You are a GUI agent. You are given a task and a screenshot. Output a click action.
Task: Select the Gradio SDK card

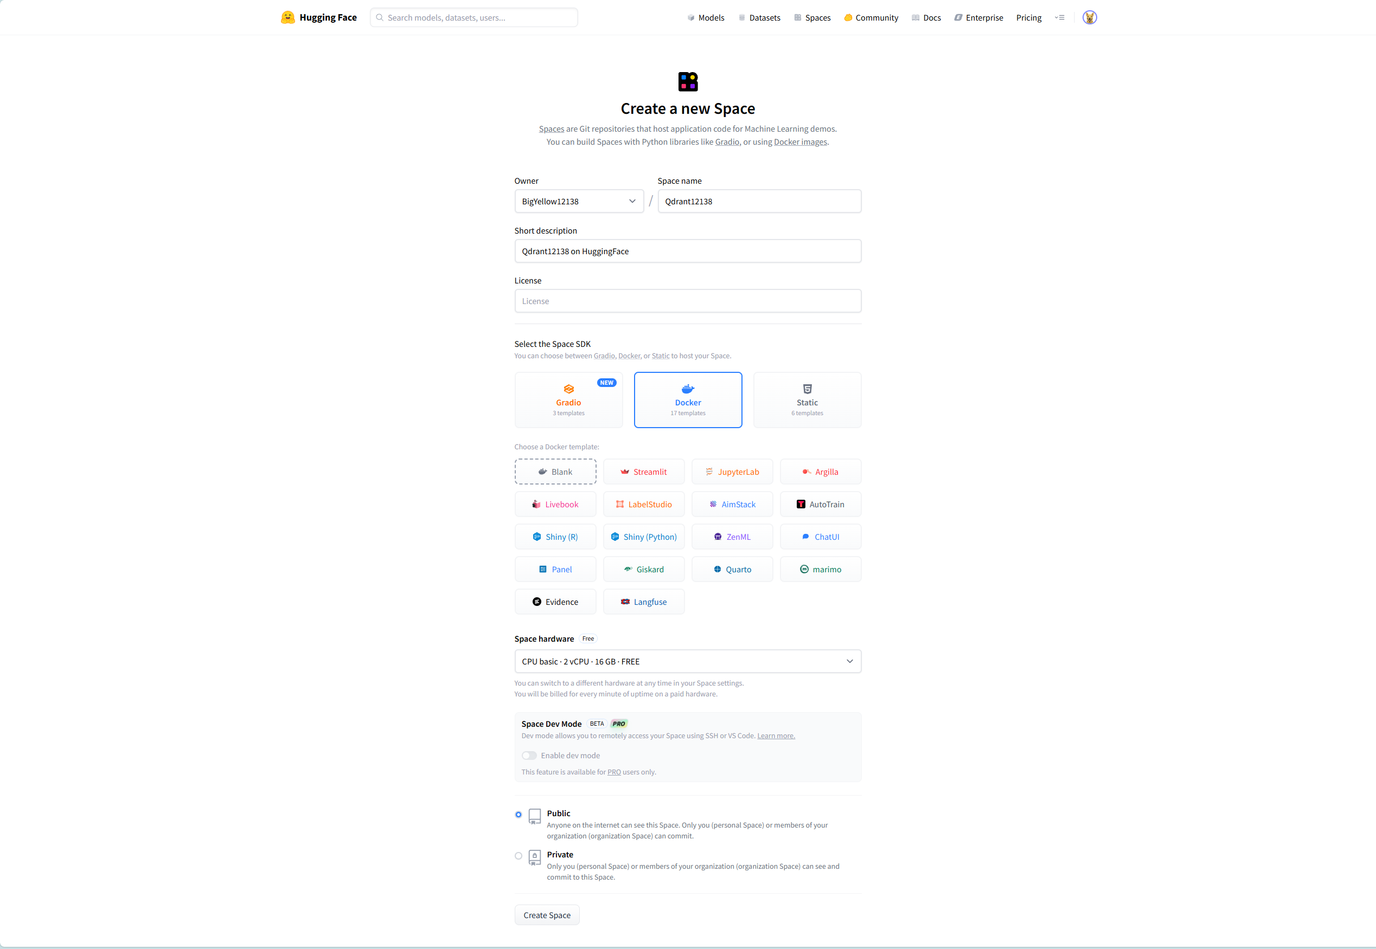[568, 399]
